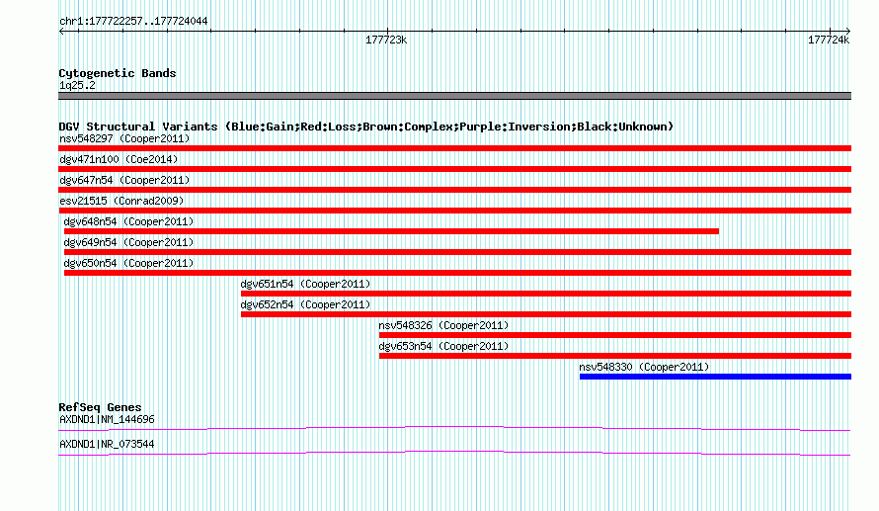Viewport: 879px width, 511px height.
Task: Click the right arrow end of the ruler
Action: 847,32
